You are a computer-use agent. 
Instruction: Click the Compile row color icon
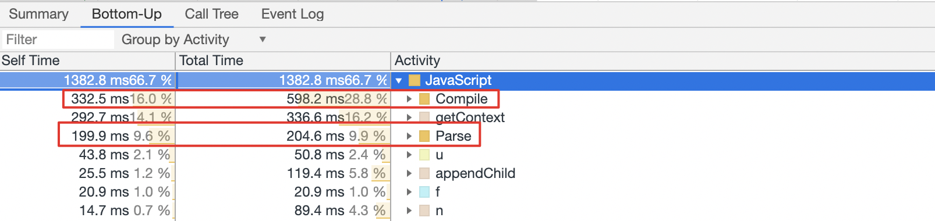point(424,99)
